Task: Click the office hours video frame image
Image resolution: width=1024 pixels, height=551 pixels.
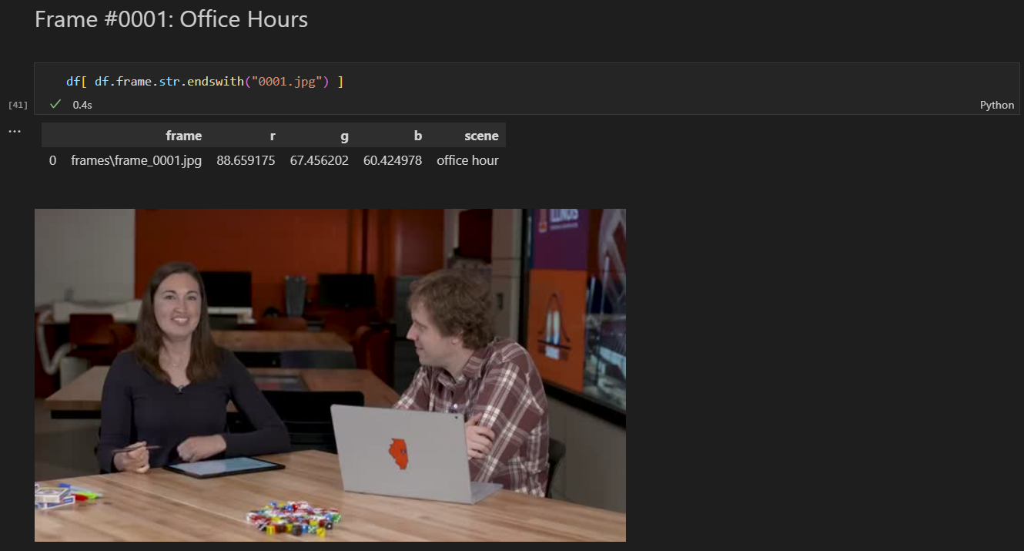Action: coord(330,375)
